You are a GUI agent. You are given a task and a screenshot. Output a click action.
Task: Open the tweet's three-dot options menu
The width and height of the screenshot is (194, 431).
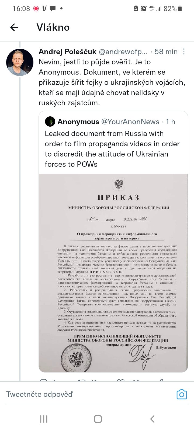[184, 51]
